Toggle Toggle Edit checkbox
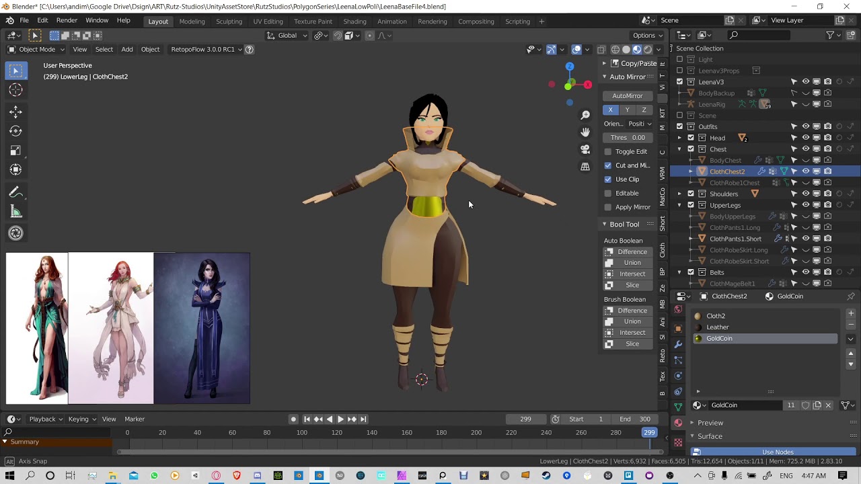The width and height of the screenshot is (861, 484). (x=608, y=151)
